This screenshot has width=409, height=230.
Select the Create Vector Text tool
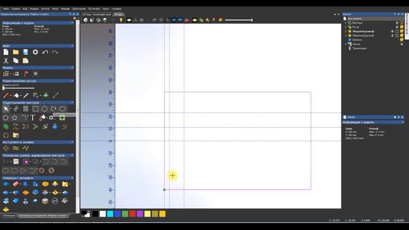[x=33, y=118]
